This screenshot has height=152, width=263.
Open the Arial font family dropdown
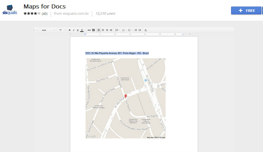[x=48, y=30]
